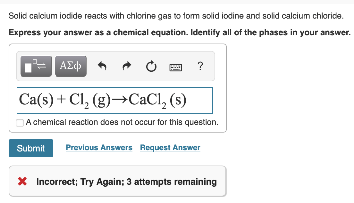Click the red X incorrect icon
354x203 pixels.
tap(22, 181)
